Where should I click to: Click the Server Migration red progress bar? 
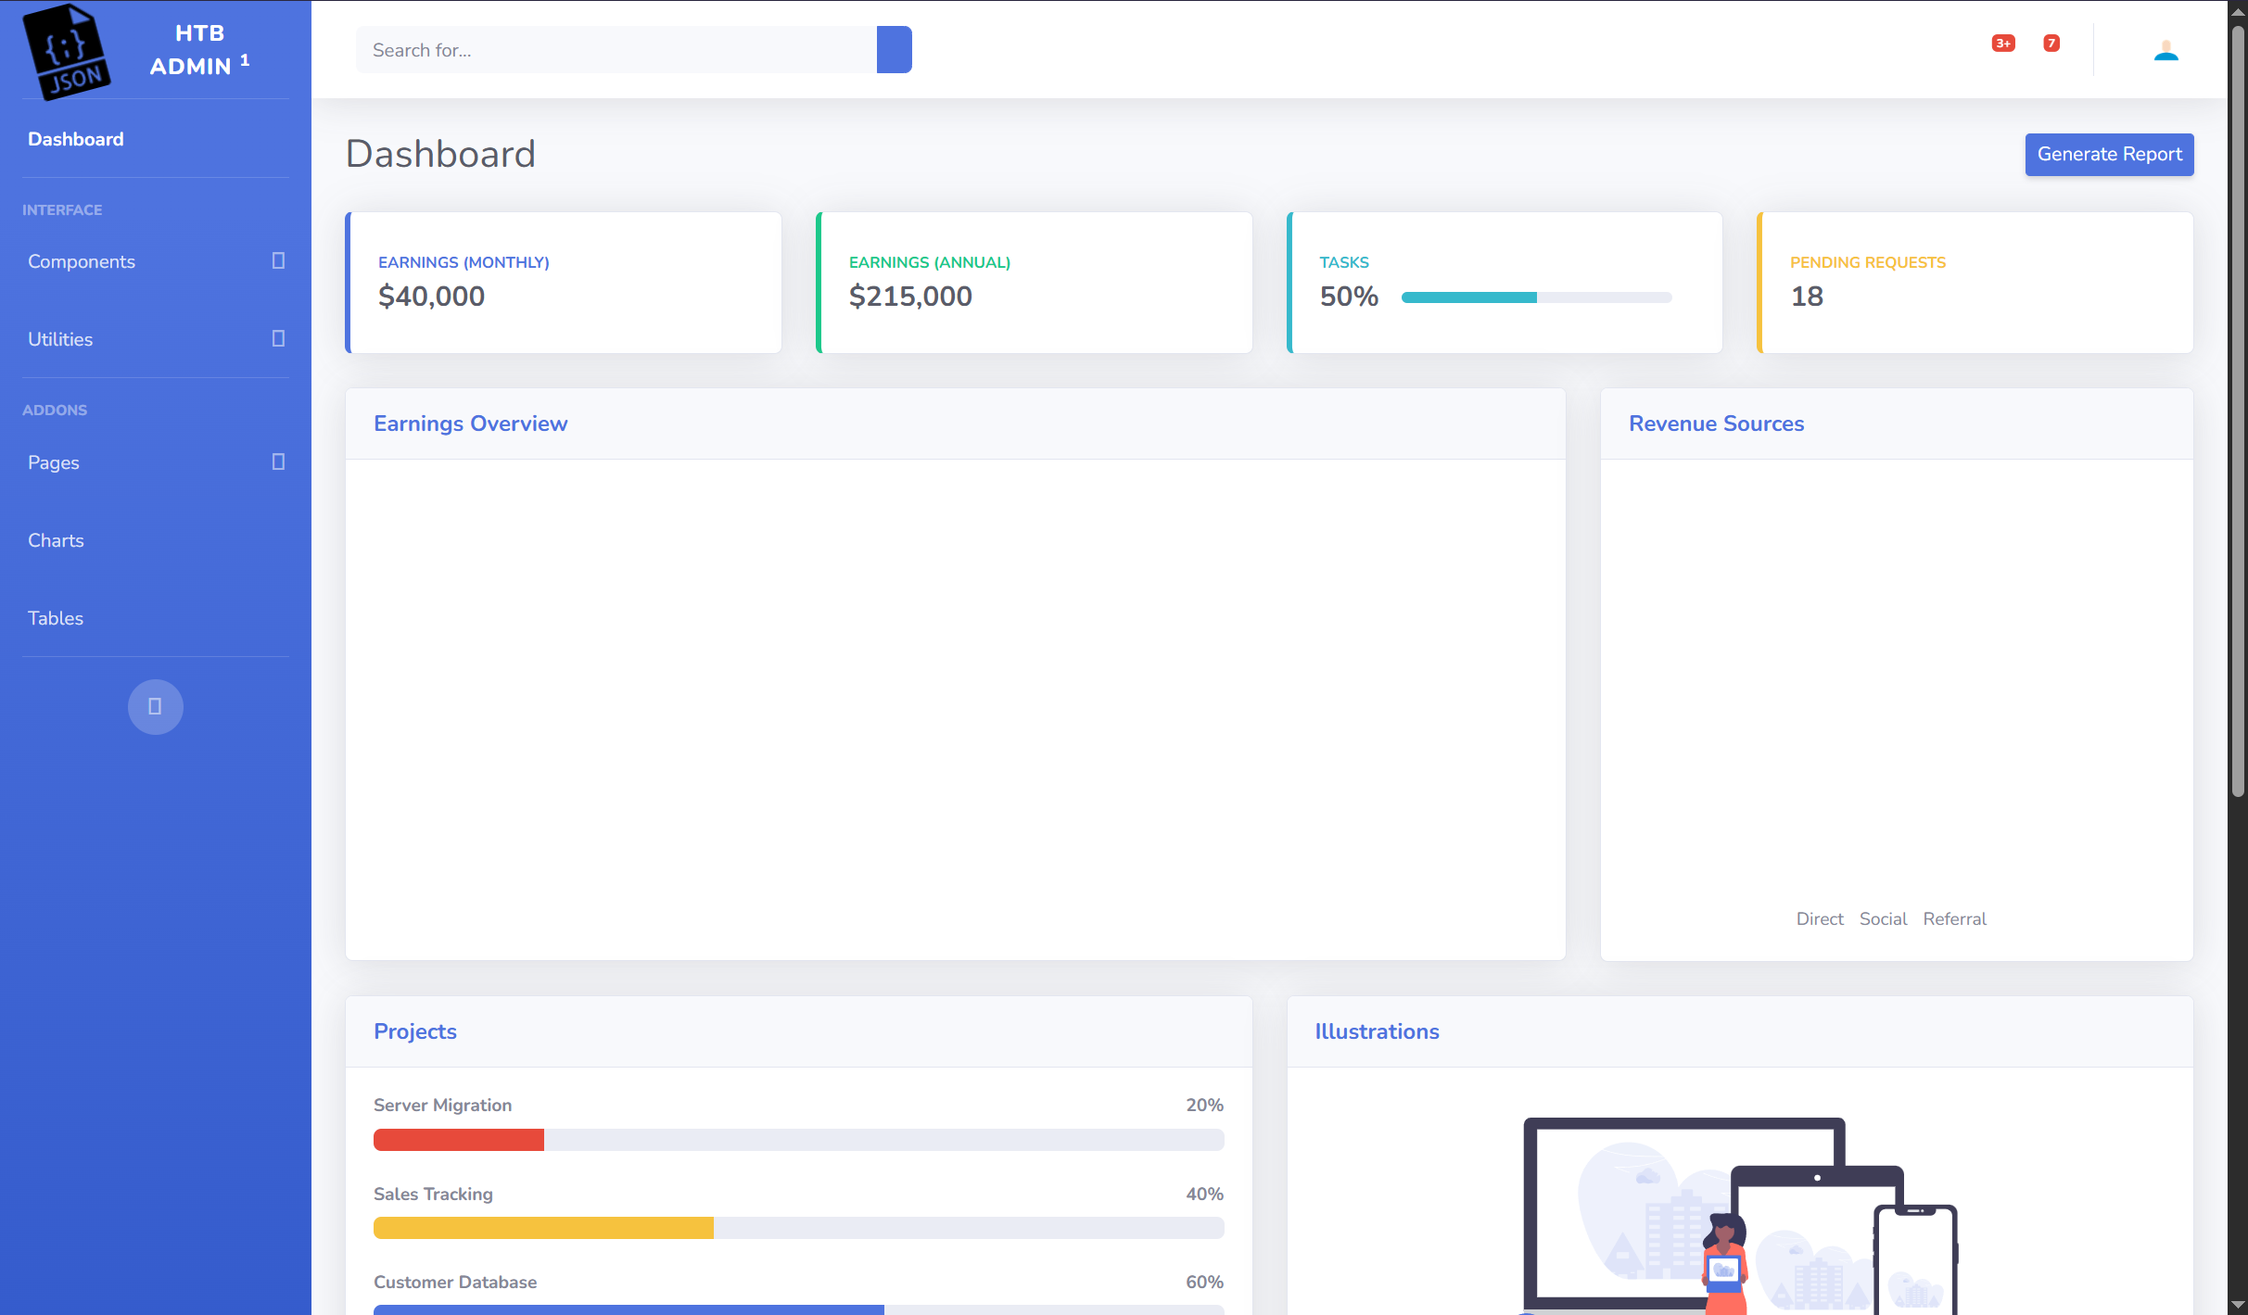click(x=459, y=1140)
